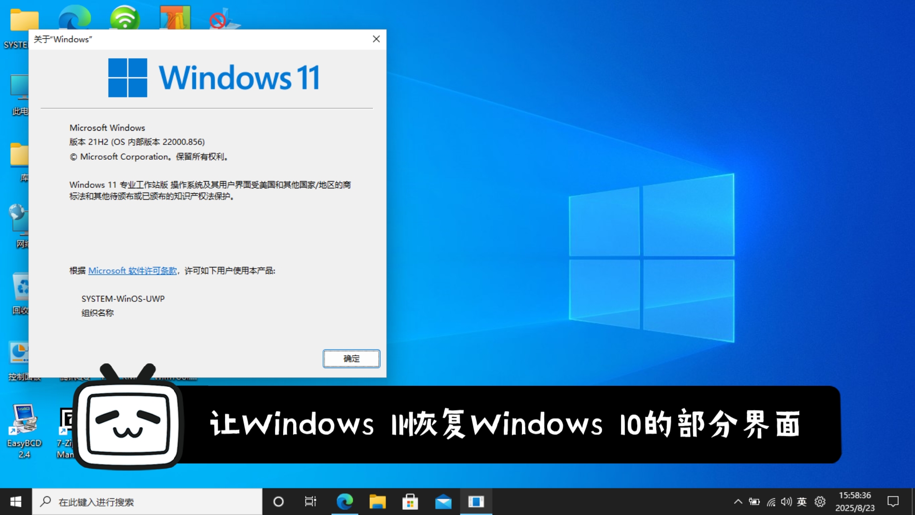Select 网络 desktop icon
The width and height of the screenshot is (915, 515).
(20, 227)
